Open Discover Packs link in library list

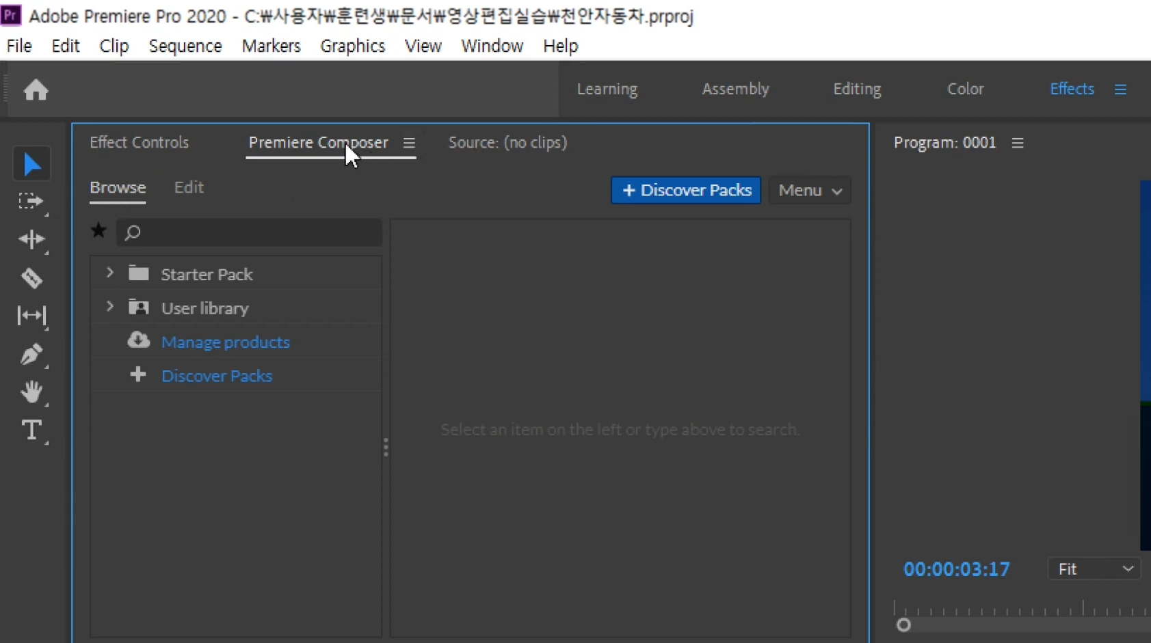click(217, 376)
